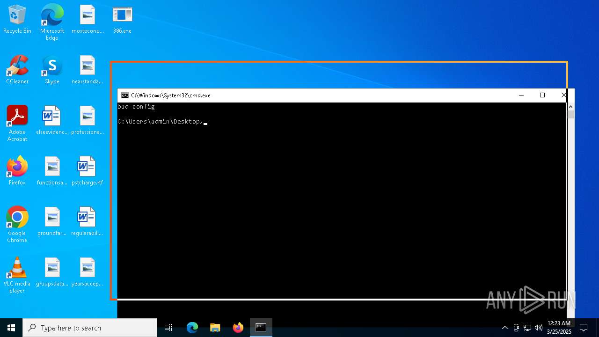Select the groupsdata... file icon
The width and height of the screenshot is (599, 337).
[52, 272]
